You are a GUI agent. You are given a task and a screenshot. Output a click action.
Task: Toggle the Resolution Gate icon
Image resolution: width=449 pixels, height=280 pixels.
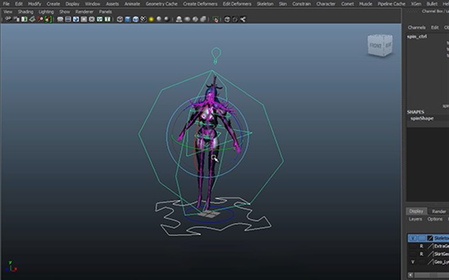point(75,19)
